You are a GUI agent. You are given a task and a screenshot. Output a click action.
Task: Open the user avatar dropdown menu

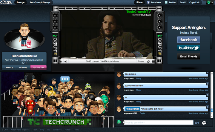pos(210,2)
